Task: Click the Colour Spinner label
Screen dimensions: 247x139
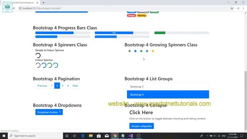Action: pos(44,60)
